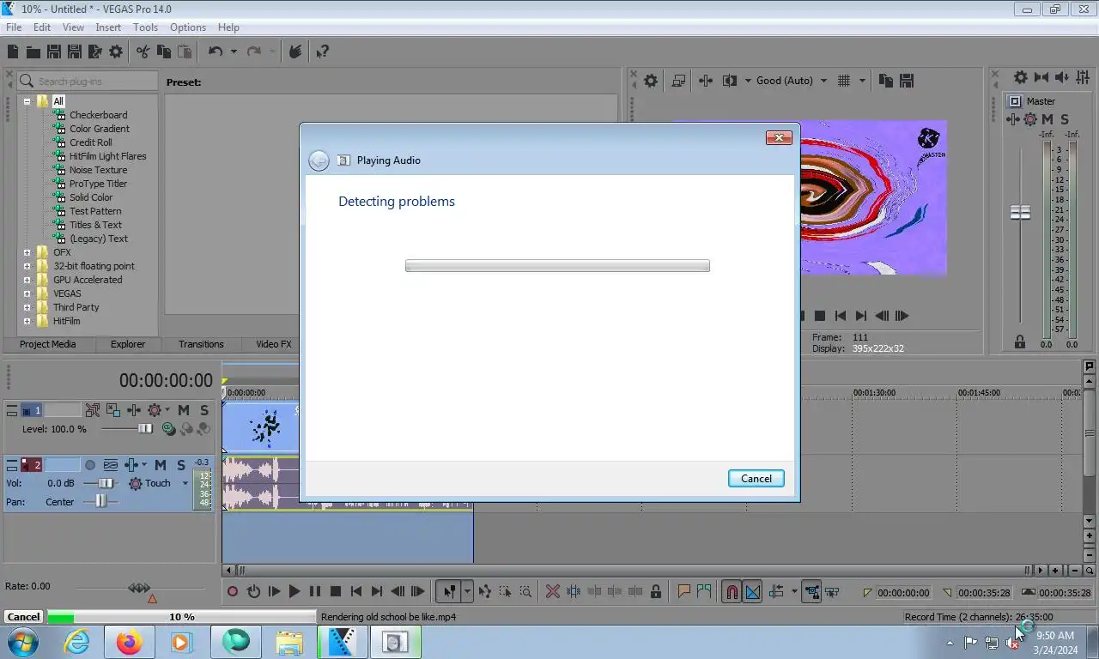Open the Edit menu
The height and width of the screenshot is (659, 1099).
tap(42, 27)
